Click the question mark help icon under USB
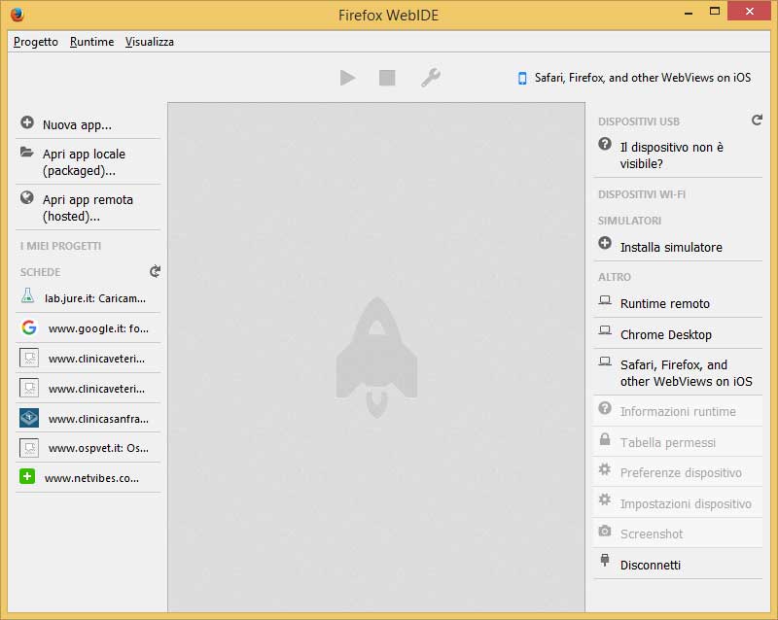The image size is (778, 620). coord(605,144)
